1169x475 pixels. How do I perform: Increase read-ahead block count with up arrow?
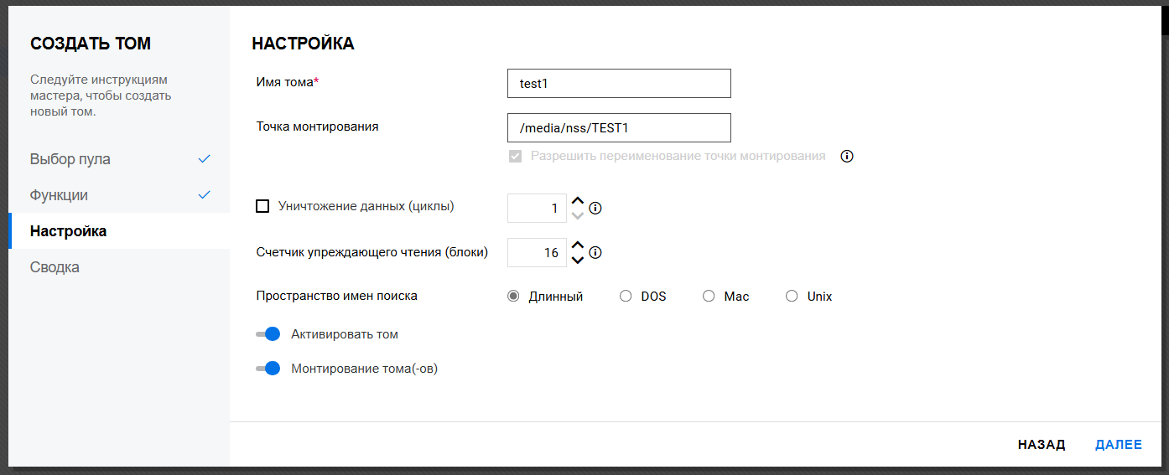[x=577, y=245]
